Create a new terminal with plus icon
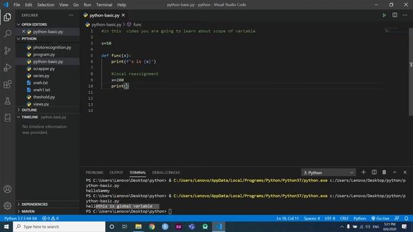Image resolution: width=413 pixels, height=232 pixels. (363, 172)
